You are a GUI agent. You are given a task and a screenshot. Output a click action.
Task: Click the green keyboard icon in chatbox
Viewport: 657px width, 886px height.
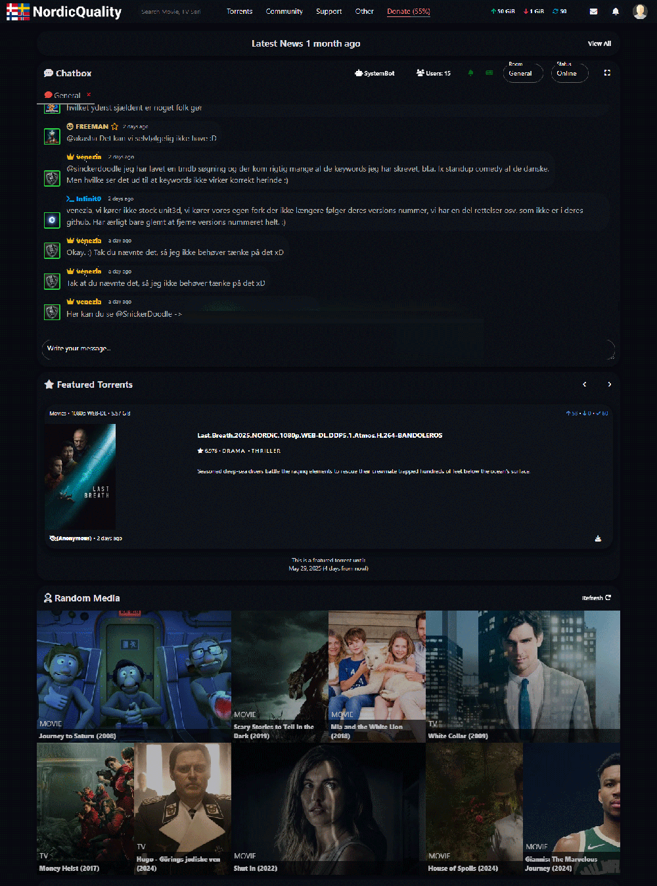(x=489, y=73)
